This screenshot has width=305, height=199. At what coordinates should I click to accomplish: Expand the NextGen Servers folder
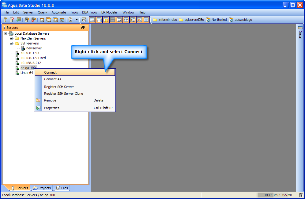pyautogui.click(x=11, y=38)
